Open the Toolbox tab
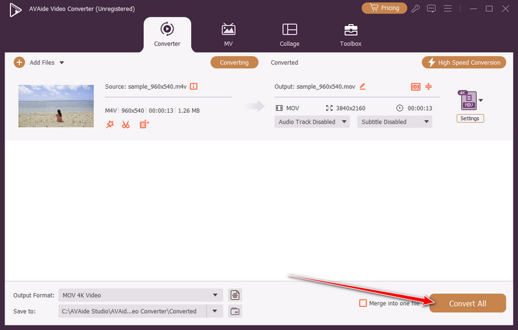518x330 pixels. pyautogui.click(x=350, y=34)
